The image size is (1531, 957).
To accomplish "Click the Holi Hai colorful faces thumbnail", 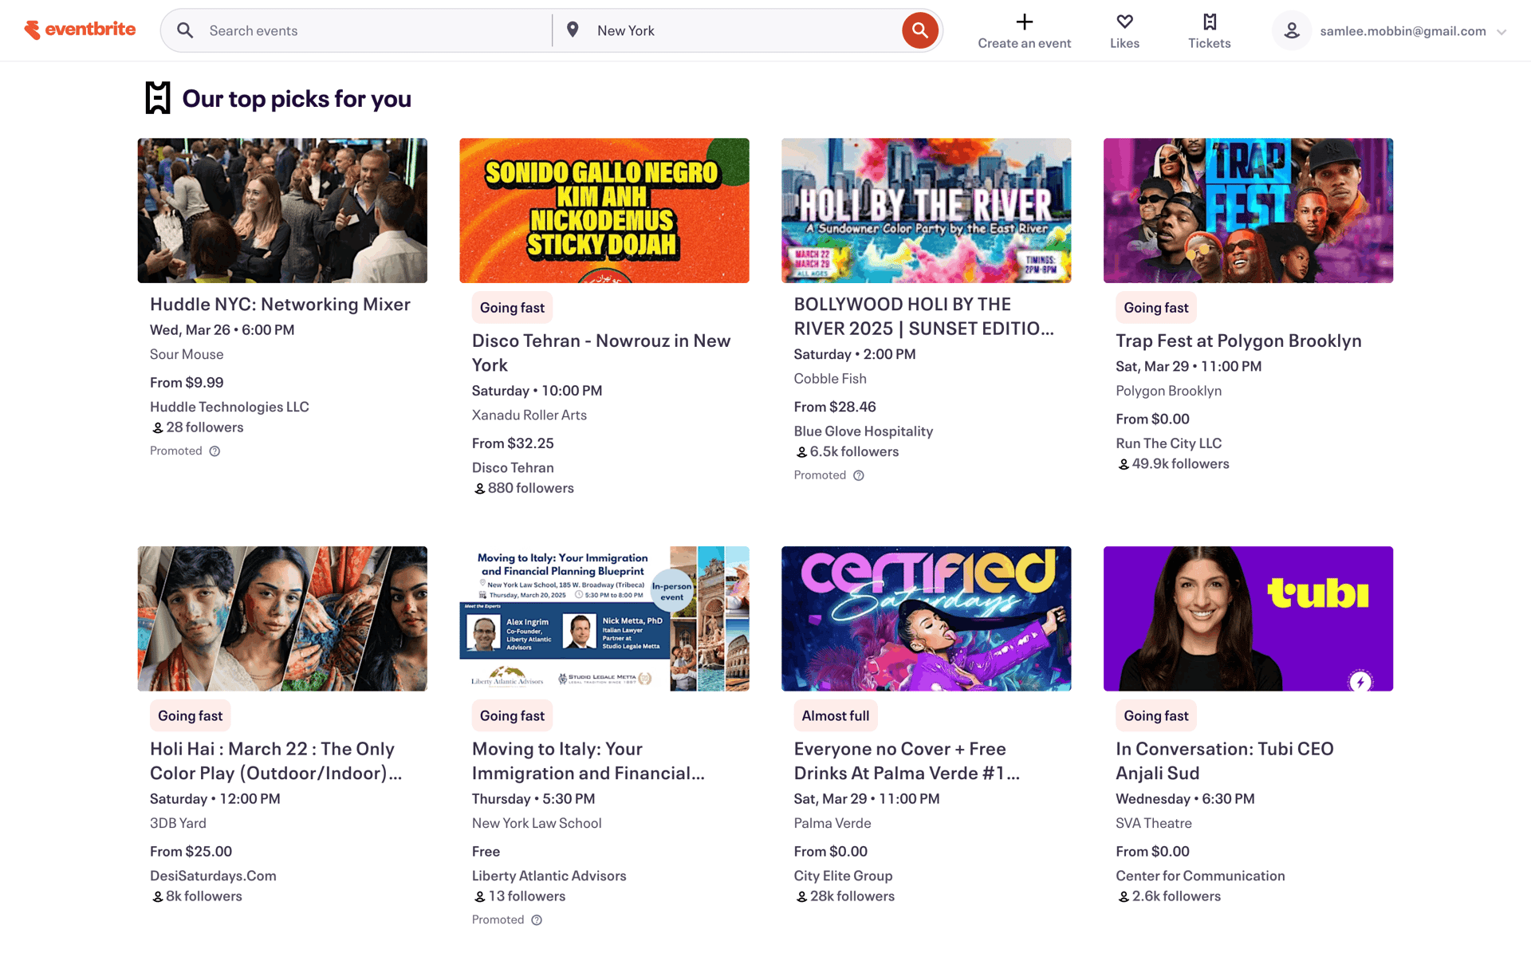I will pos(282,619).
